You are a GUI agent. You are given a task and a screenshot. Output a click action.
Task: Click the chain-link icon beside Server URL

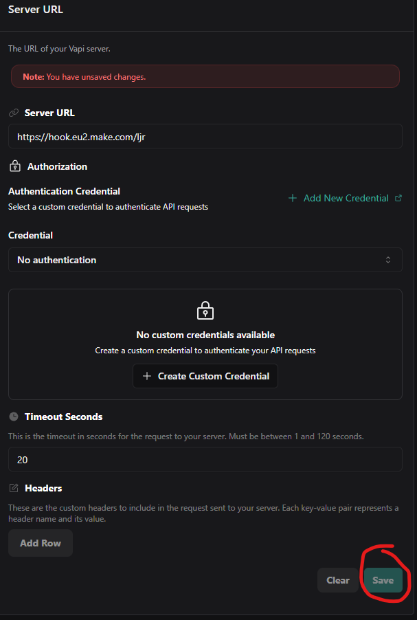tap(12, 113)
